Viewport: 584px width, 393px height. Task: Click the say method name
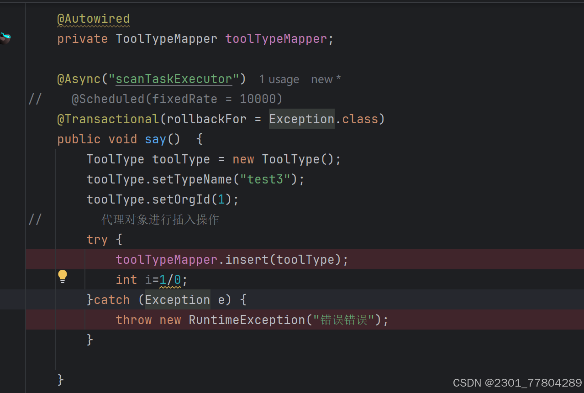tap(155, 139)
